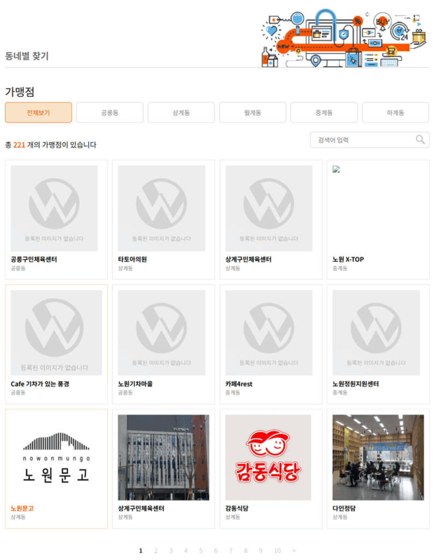Jump to page 10 in pagination

point(277,551)
